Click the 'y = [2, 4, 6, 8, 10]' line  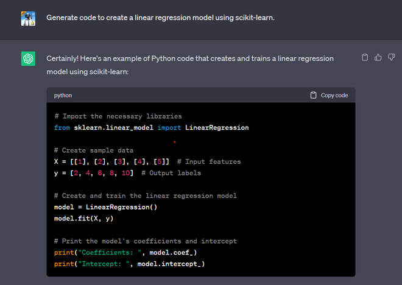pyautogui.click(x=127, y=173)
